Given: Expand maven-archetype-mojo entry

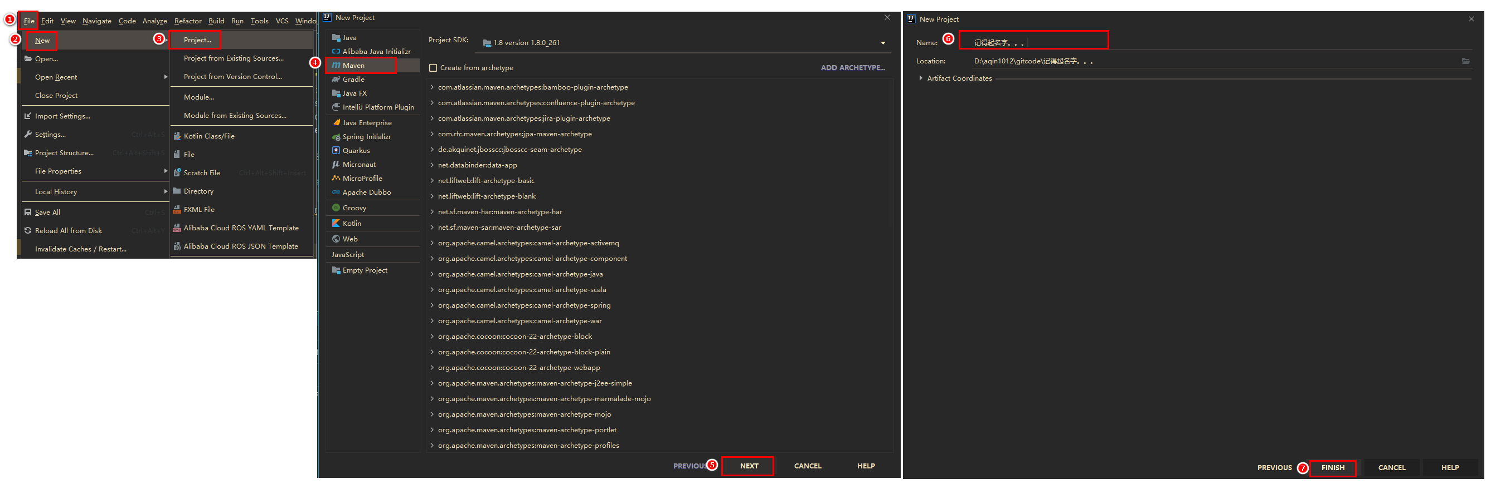Looking at the screenshot, I should 432,414.
